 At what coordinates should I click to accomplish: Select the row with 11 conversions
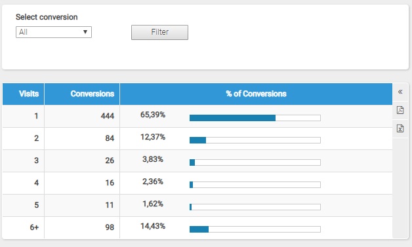pos(197,205)
